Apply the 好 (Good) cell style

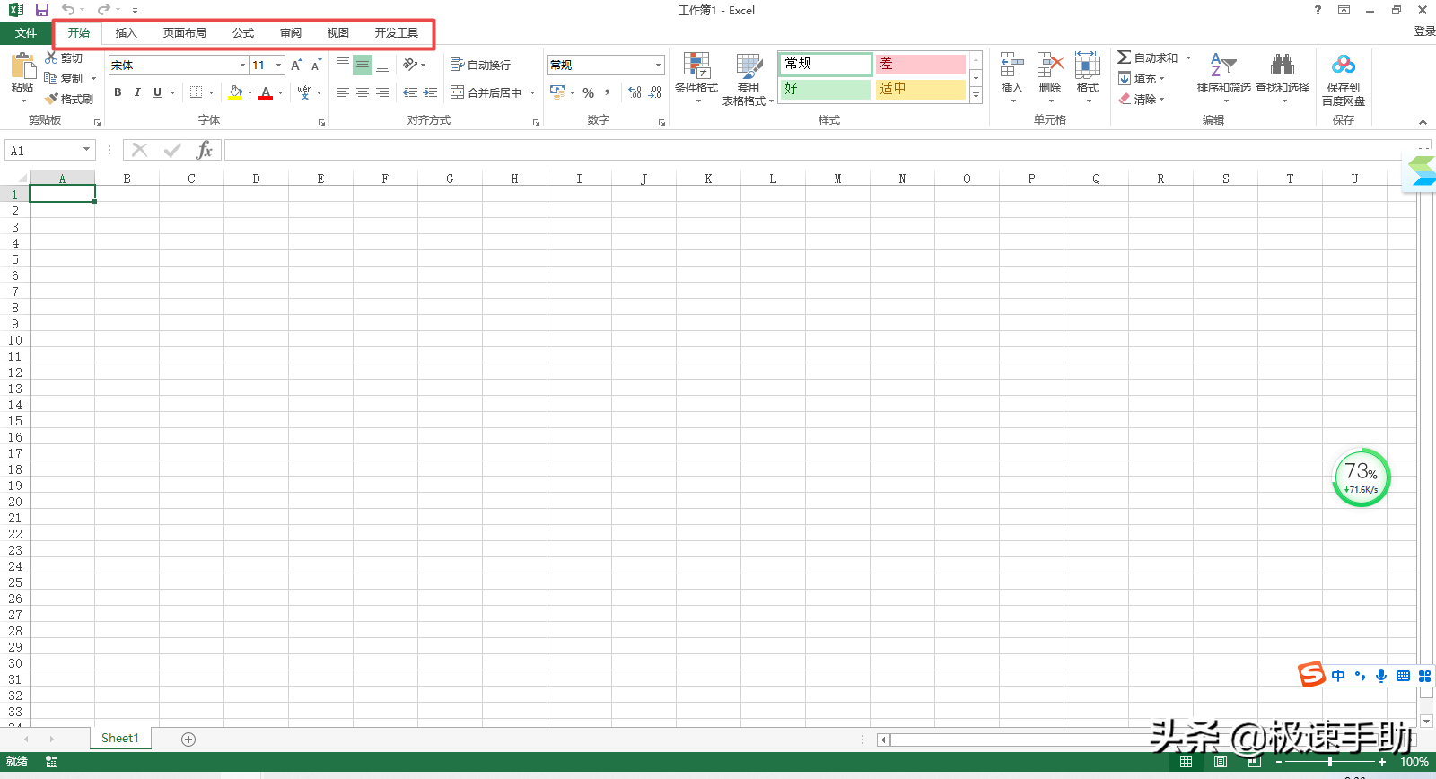(826, 89)
